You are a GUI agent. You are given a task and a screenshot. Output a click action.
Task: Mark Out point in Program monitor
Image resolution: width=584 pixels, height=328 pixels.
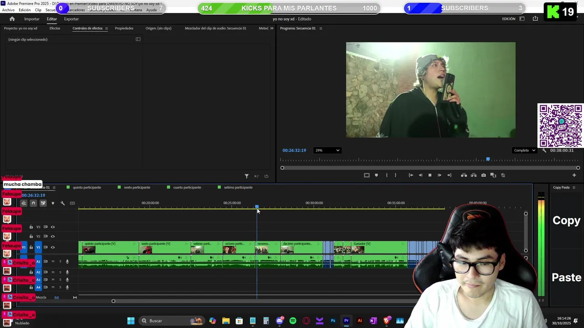(395, 175)
